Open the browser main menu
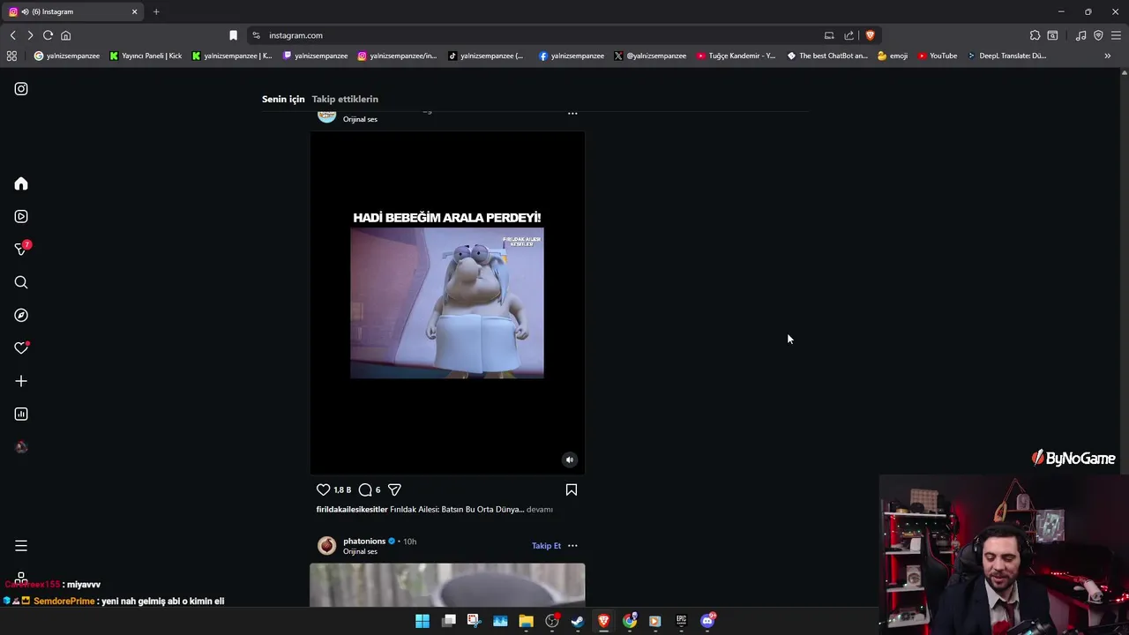This screenshot has height=635, width=1129. 1116,35
